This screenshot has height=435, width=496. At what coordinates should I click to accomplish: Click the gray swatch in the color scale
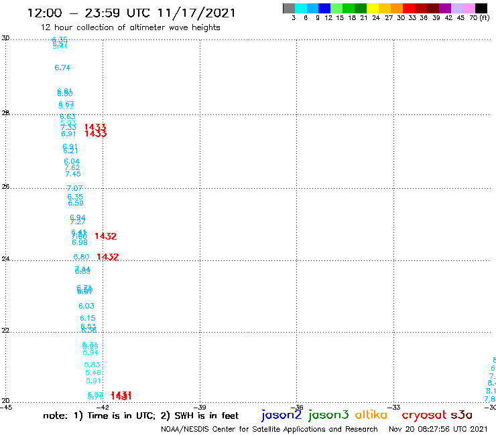coord(289,9)
